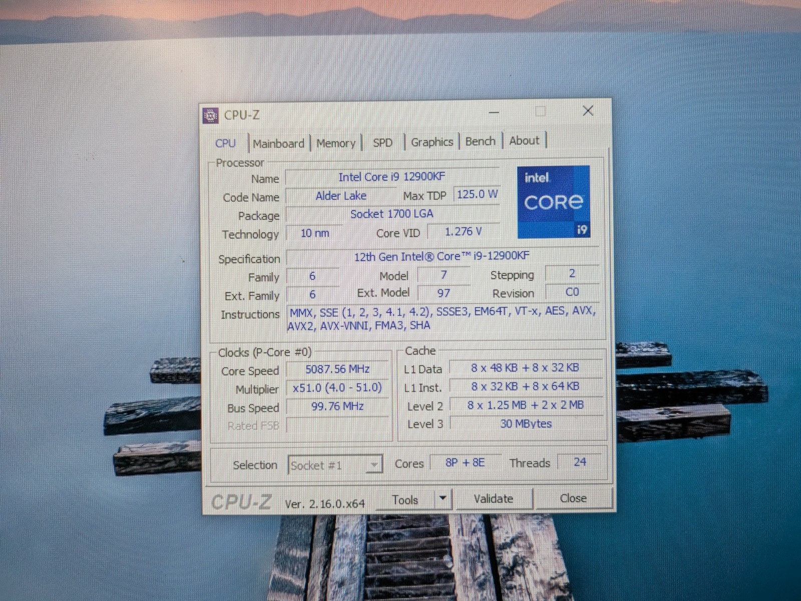This screenshot has height=601, width=801.
Task: Switch to the Memory tab
Action: point(335,143)
